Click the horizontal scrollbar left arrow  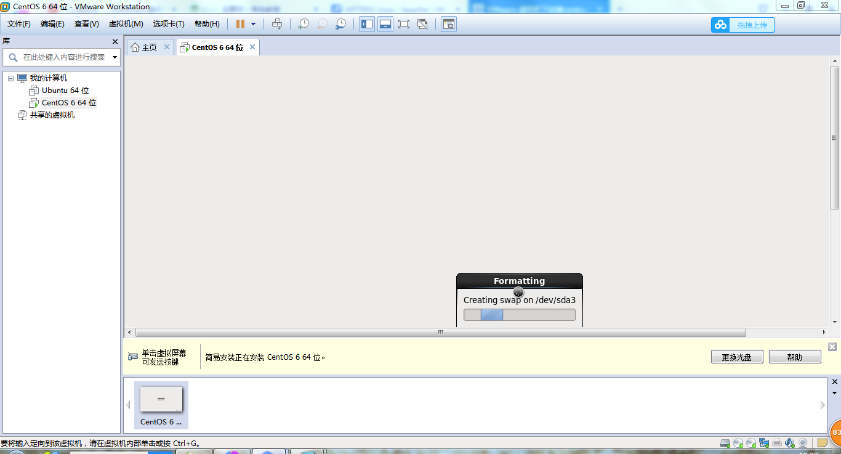pos(129,332)
